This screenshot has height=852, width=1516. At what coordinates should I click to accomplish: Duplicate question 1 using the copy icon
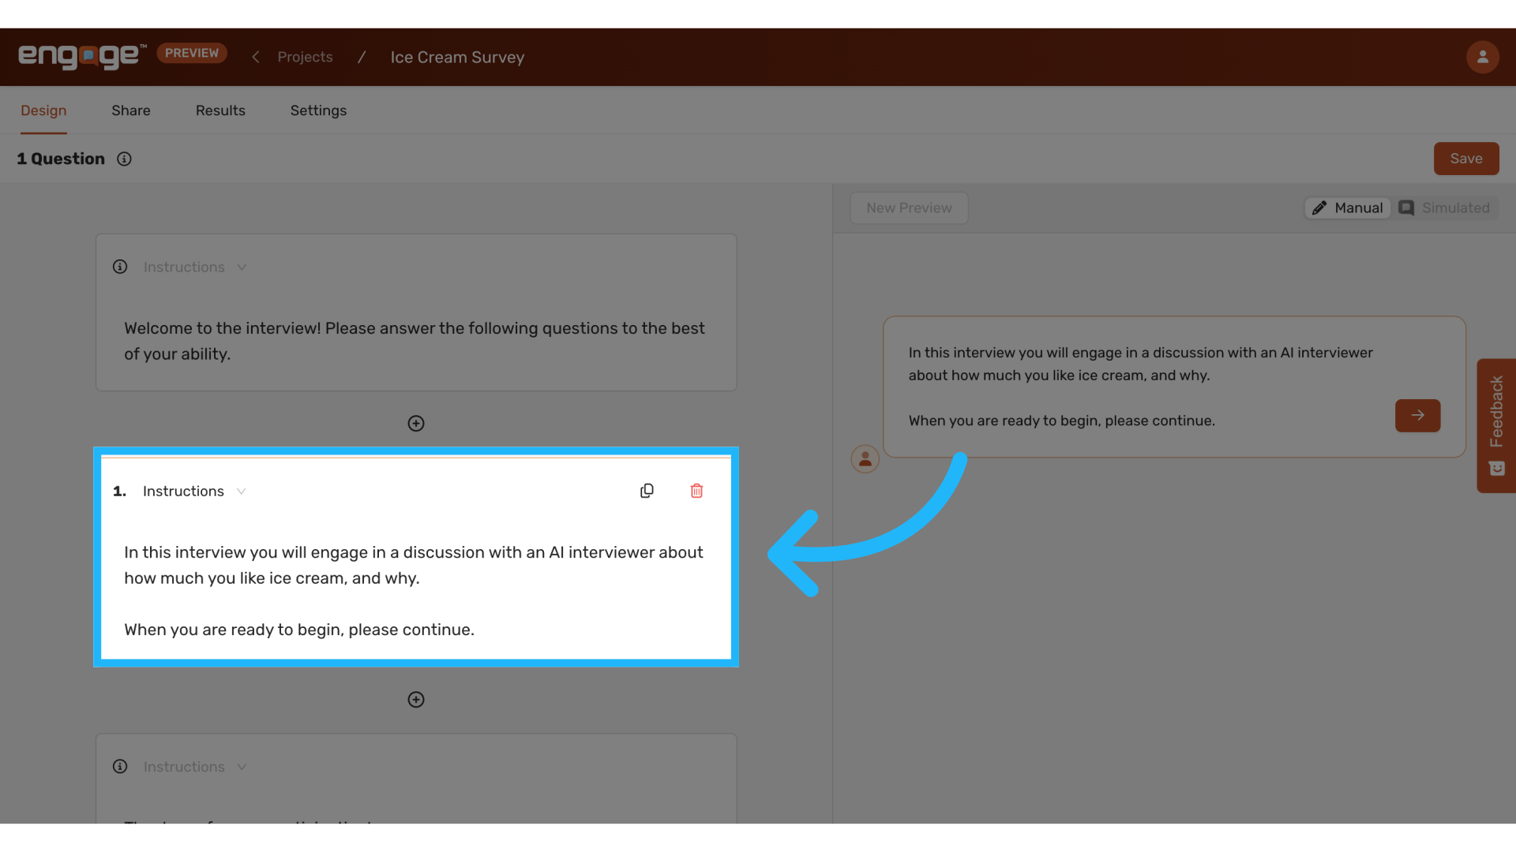click(x=647, y=490)
